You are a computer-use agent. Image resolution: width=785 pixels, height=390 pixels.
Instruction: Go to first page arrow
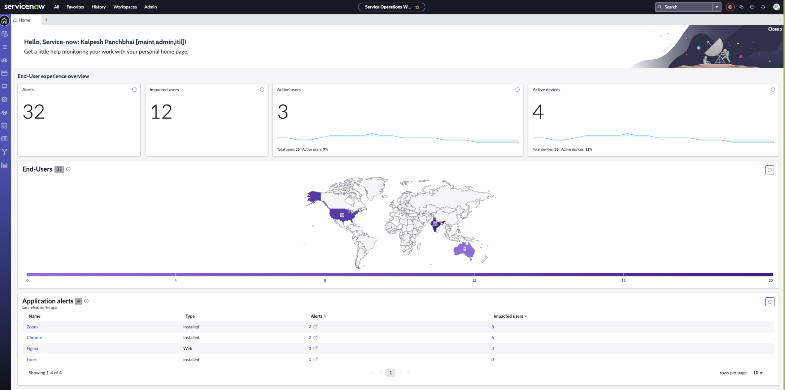pyautogui.click(x=373, y=373)
